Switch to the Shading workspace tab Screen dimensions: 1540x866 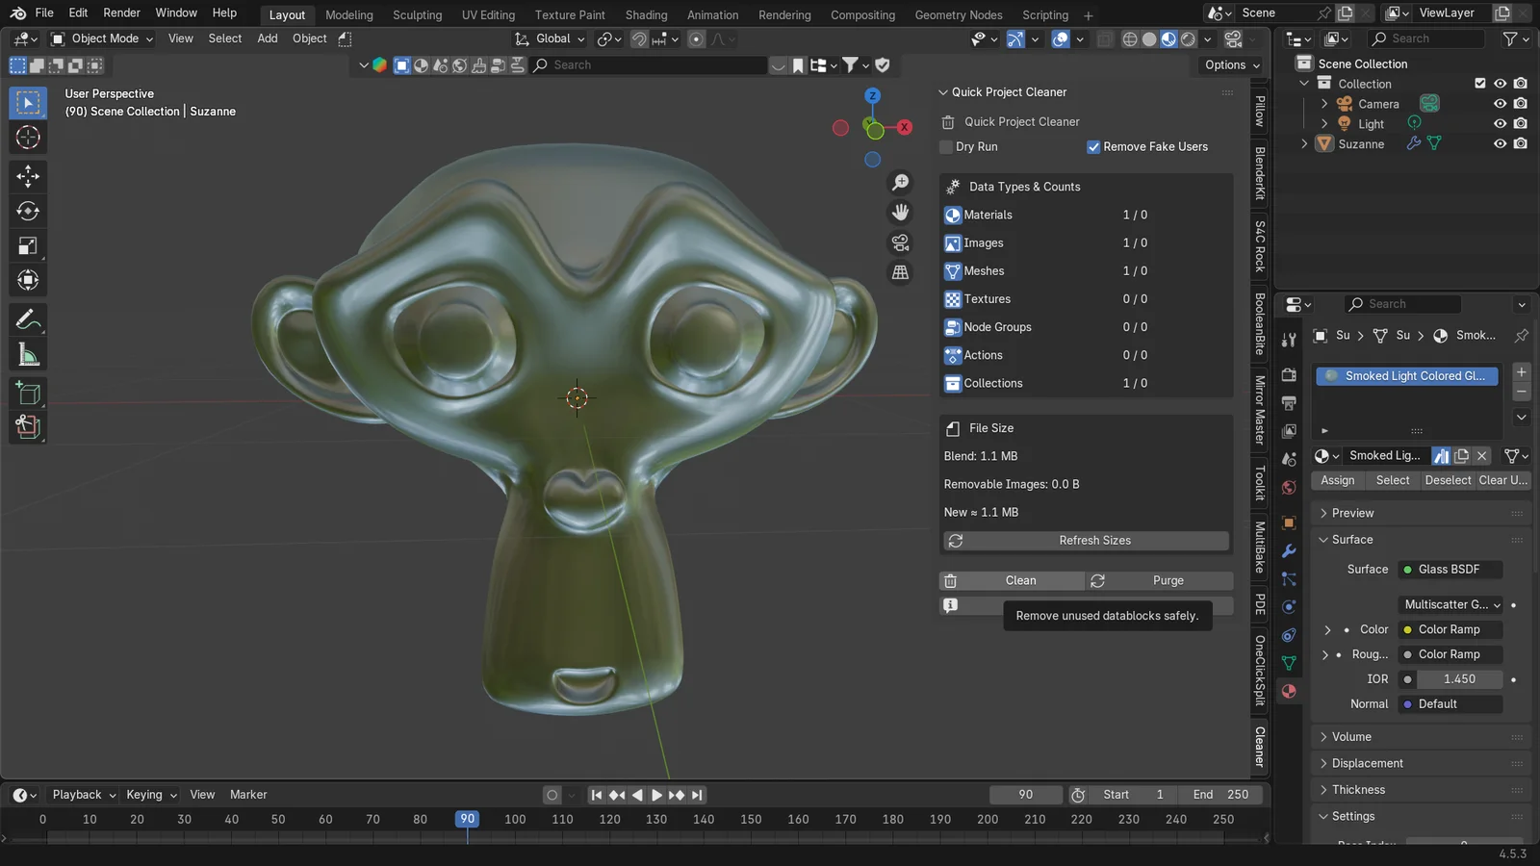pyautogui.click(x=646, y=14)
